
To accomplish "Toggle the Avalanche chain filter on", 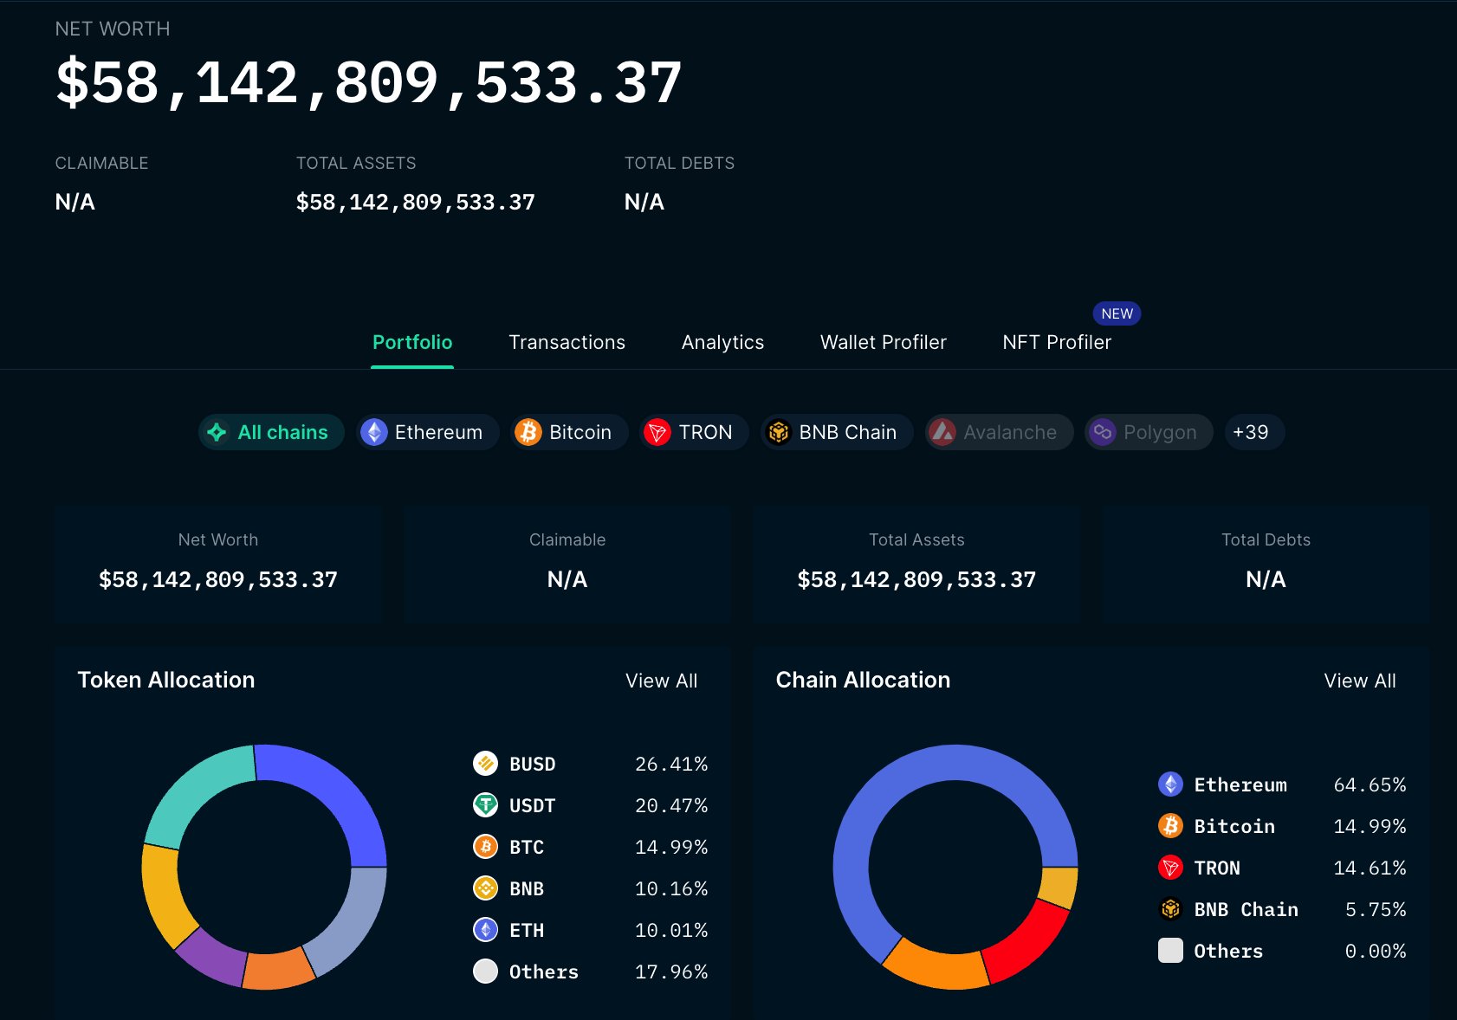I will [999, 432].
